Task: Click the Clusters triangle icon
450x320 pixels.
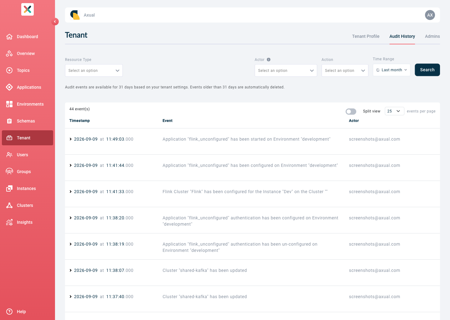Action: click(9, 205)
